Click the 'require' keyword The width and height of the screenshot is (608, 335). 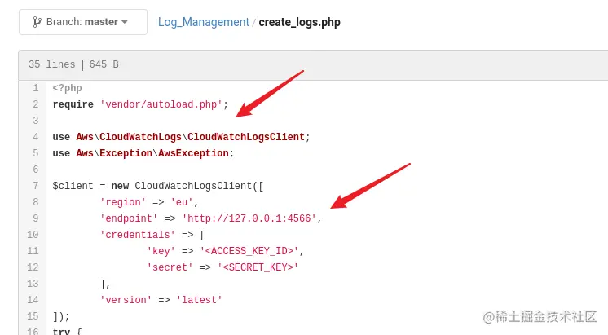click(73, 104)
